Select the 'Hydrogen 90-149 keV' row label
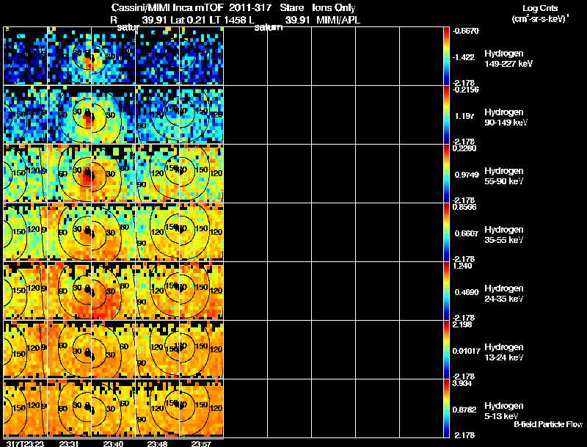 tap(506, 117)
